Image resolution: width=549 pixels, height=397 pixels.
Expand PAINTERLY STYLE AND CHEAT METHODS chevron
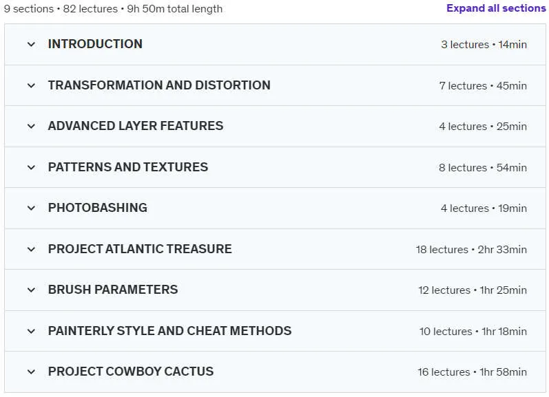pyautogui.click(x=31, y=331)
